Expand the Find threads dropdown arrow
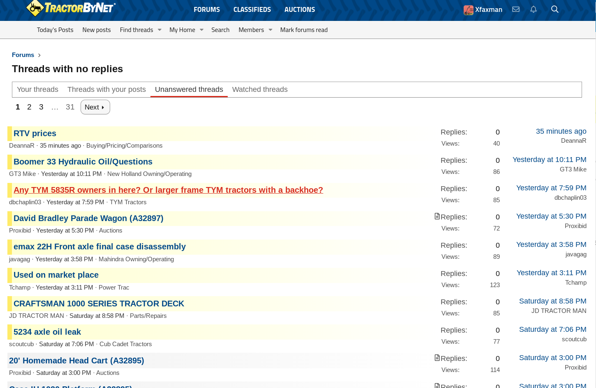The width and height of the screenshot is (596, 388). tap(159, 30)
